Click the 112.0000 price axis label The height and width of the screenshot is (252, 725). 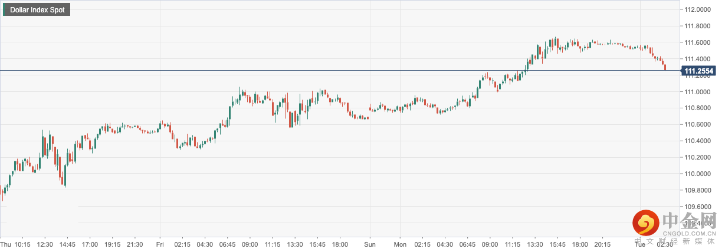697,10
